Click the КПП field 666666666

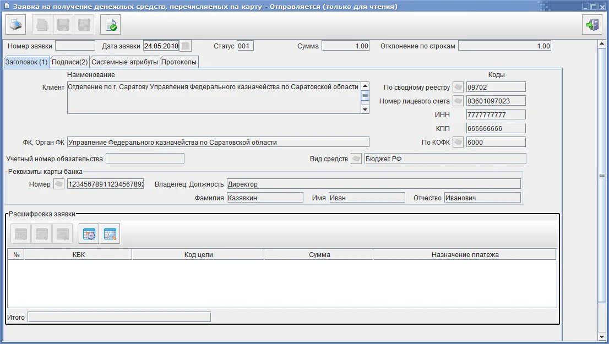[496, 128]
